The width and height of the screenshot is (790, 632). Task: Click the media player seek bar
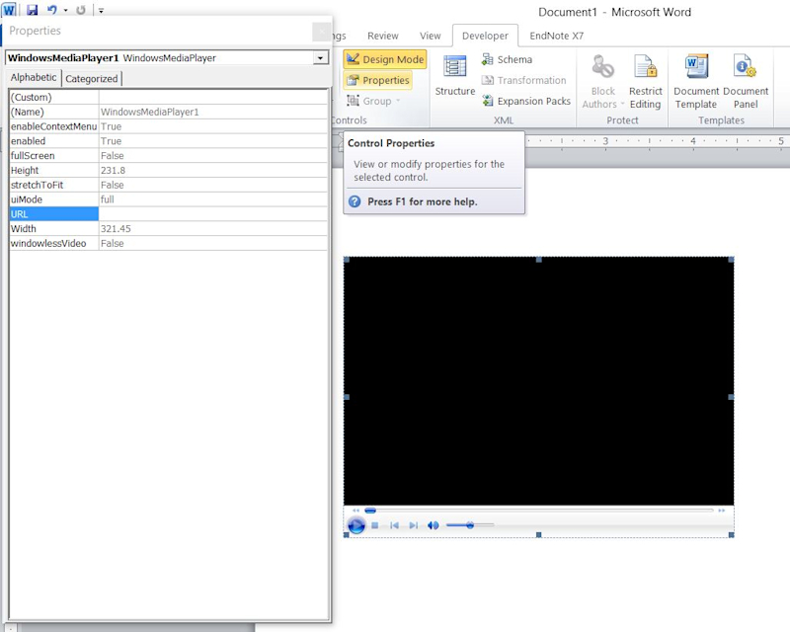click(x=538, y=510)
